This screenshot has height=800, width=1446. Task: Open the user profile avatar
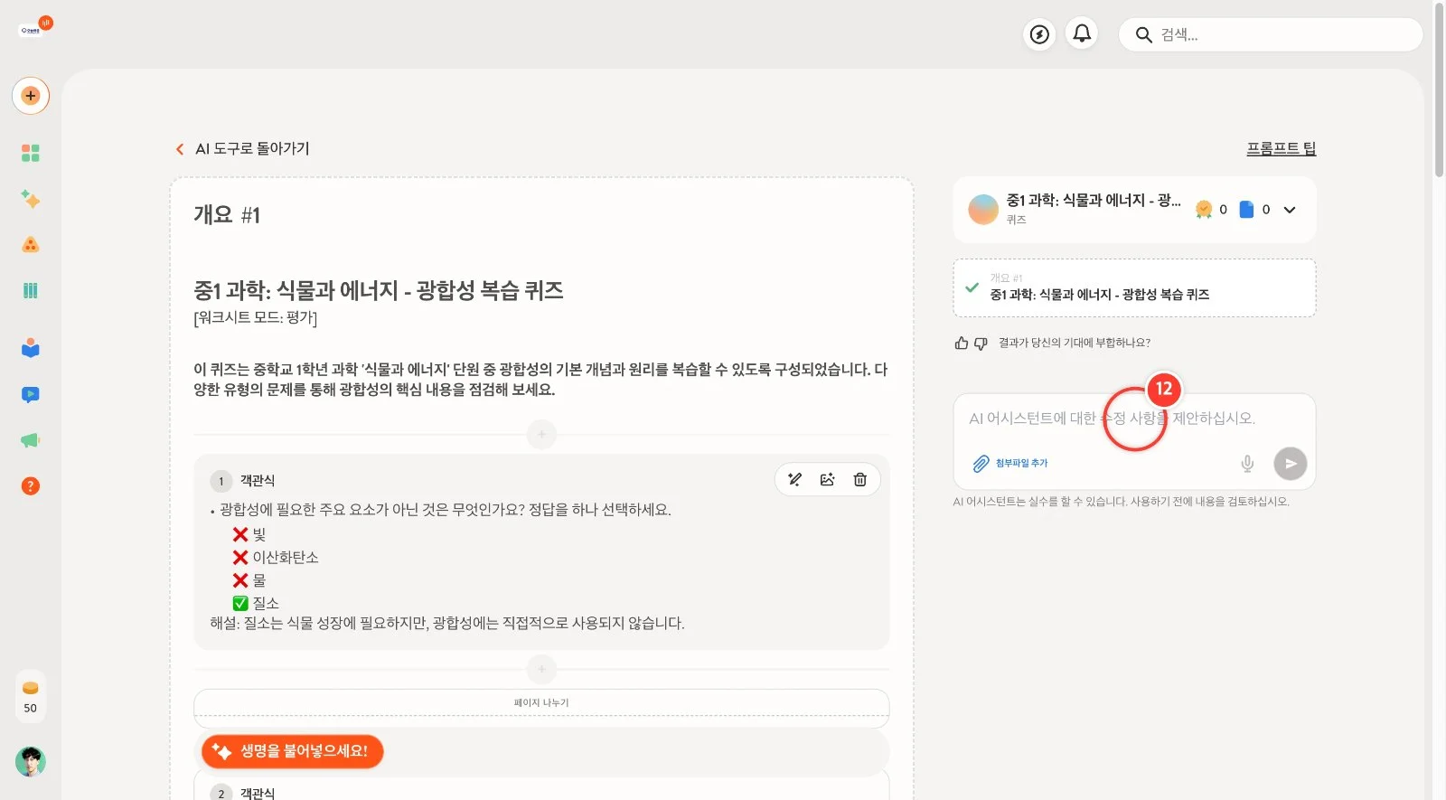31,762
